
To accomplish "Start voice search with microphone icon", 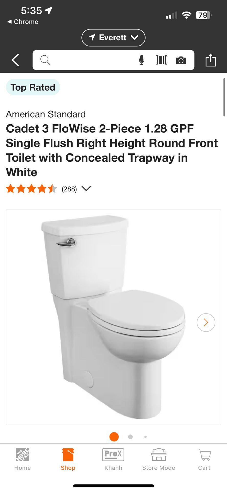I will pos(142,60).
